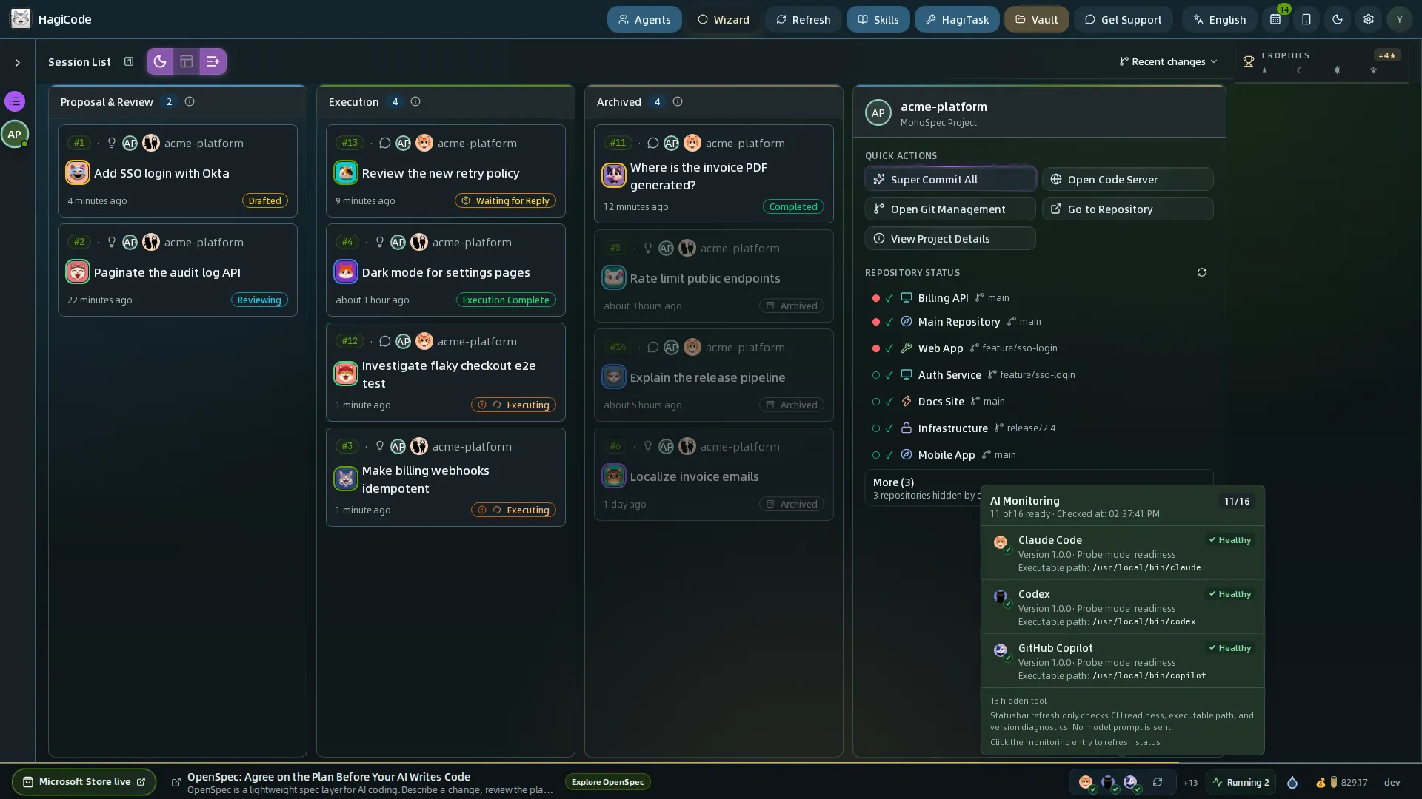Click Go to Repository
The image size is (1422, 799).
[x=1128, y=209]
